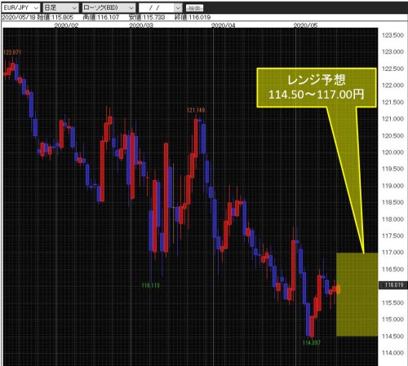Click the date input field
Viewport: 408px width, 366px height.
coord(157,7)
